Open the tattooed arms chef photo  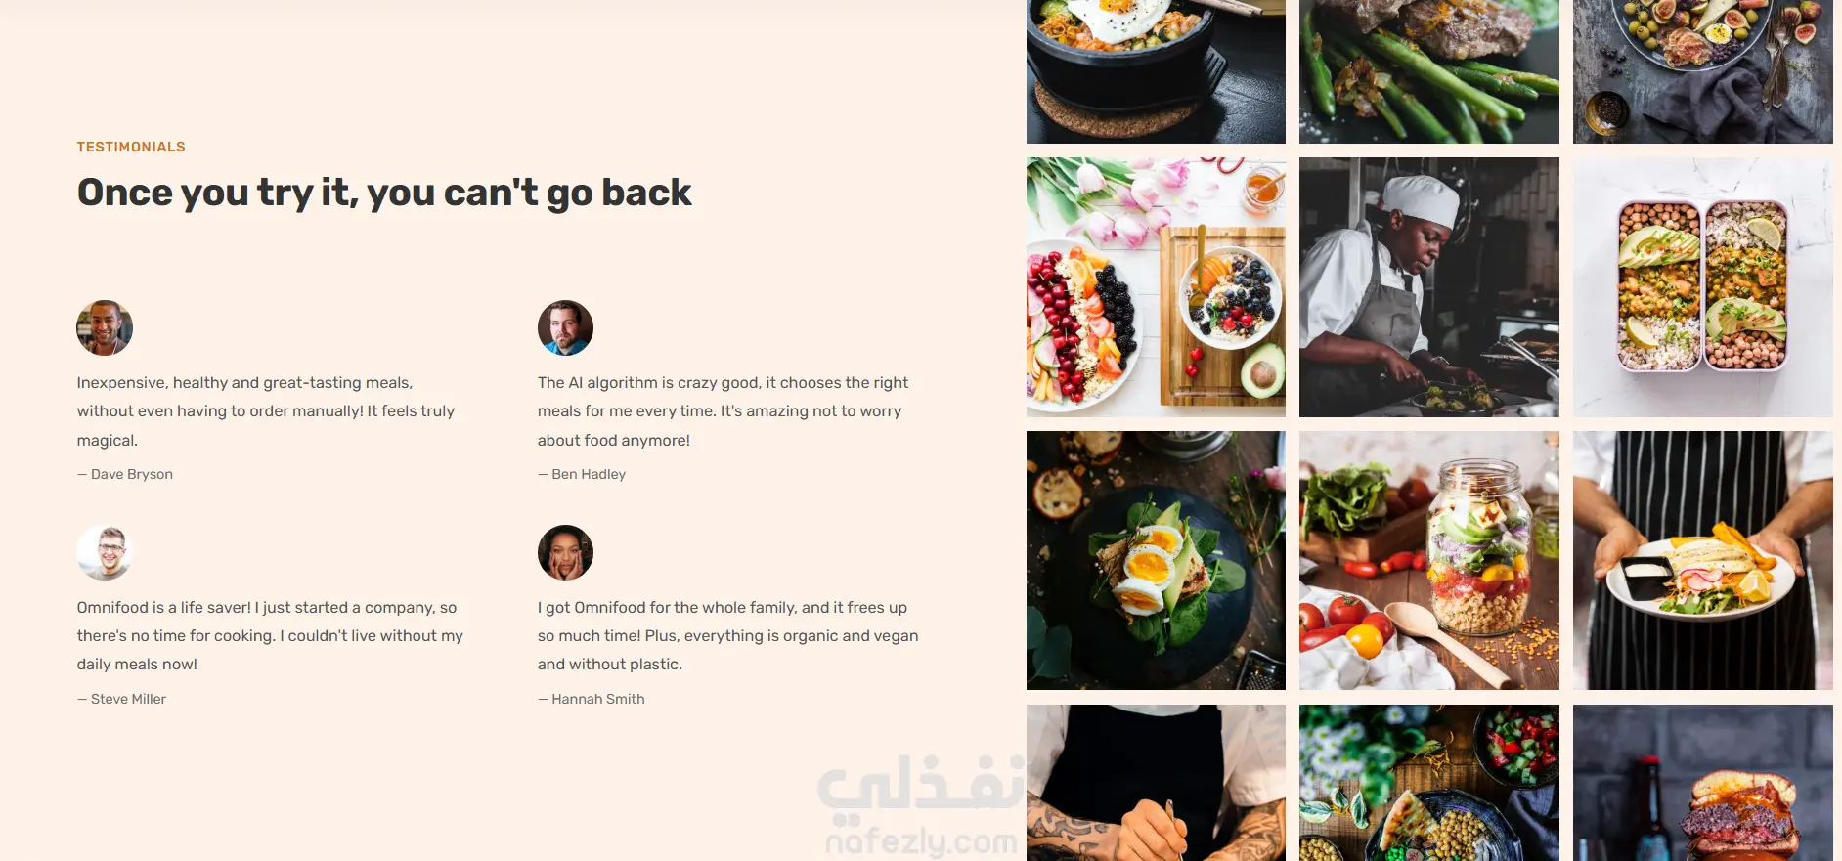point(1156,783)
